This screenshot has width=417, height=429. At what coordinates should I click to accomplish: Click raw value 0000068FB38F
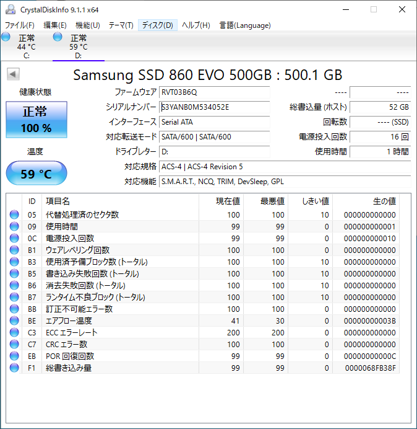[371, 368]
